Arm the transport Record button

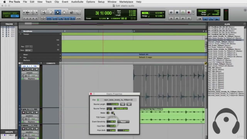[x=189, y=12]
